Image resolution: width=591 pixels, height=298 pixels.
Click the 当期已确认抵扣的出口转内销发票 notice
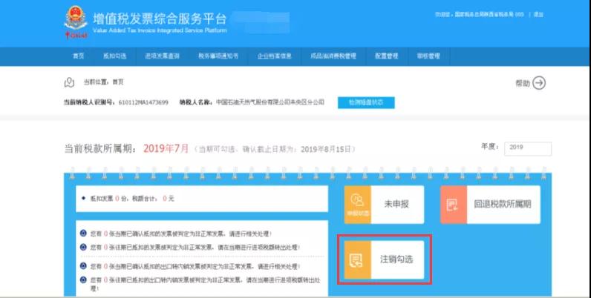point(195,266)
